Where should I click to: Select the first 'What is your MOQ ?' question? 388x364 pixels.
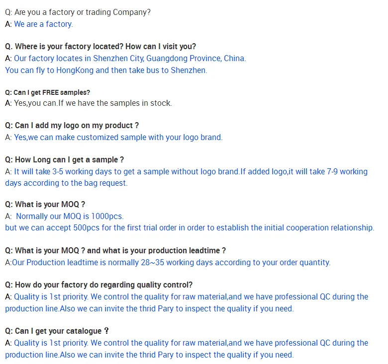[45, 205]
